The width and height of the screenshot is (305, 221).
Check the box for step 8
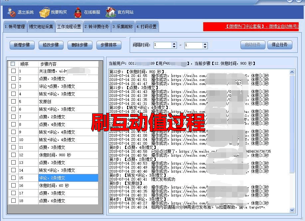click(13, 124)
